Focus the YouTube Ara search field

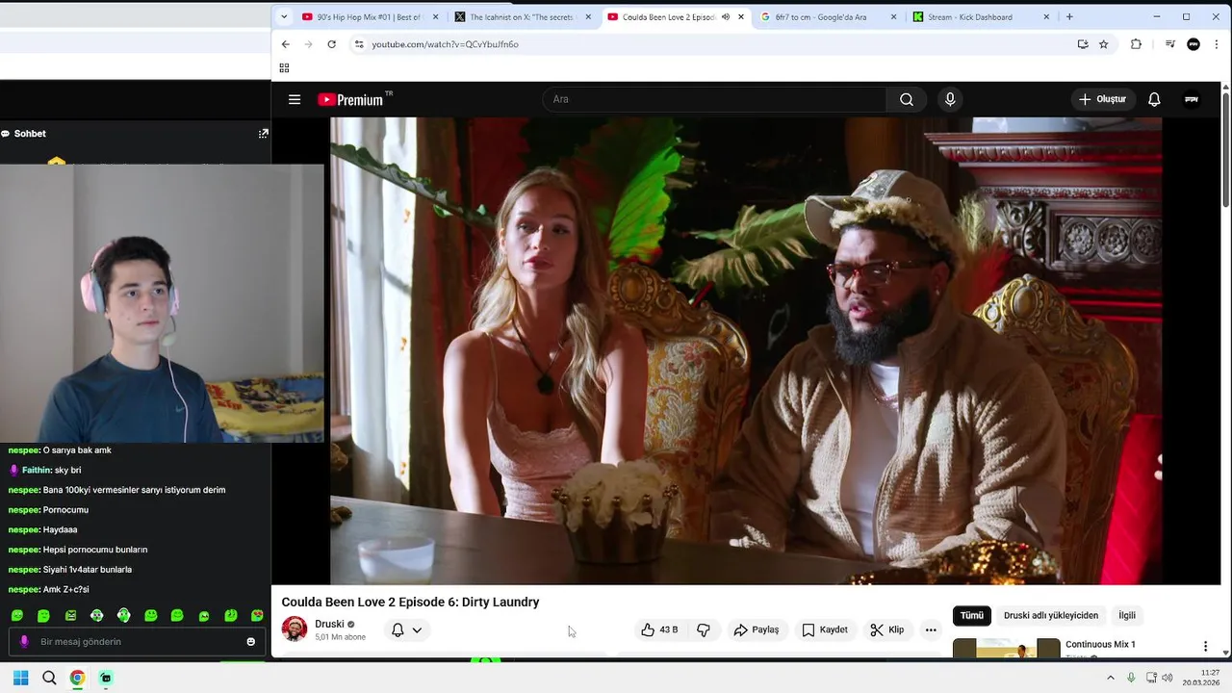pyautogui.click(x=714, y=99)
